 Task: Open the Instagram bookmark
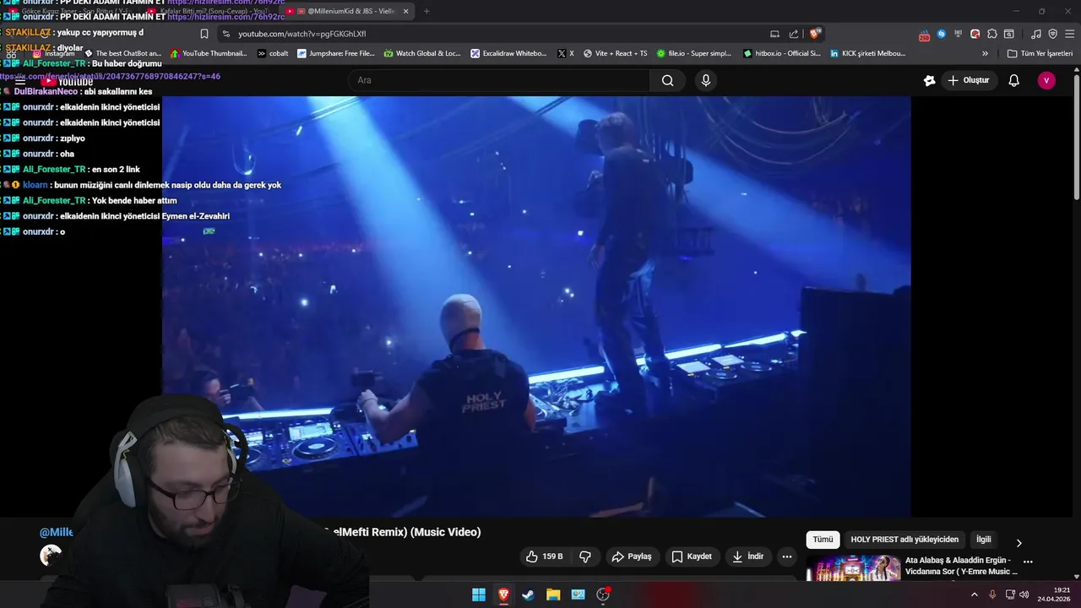(53, 53)
